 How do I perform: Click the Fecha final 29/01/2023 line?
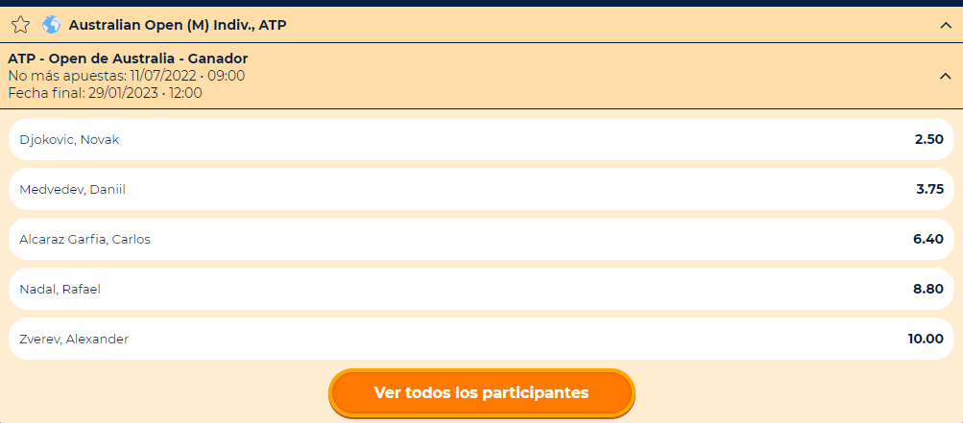105,93
